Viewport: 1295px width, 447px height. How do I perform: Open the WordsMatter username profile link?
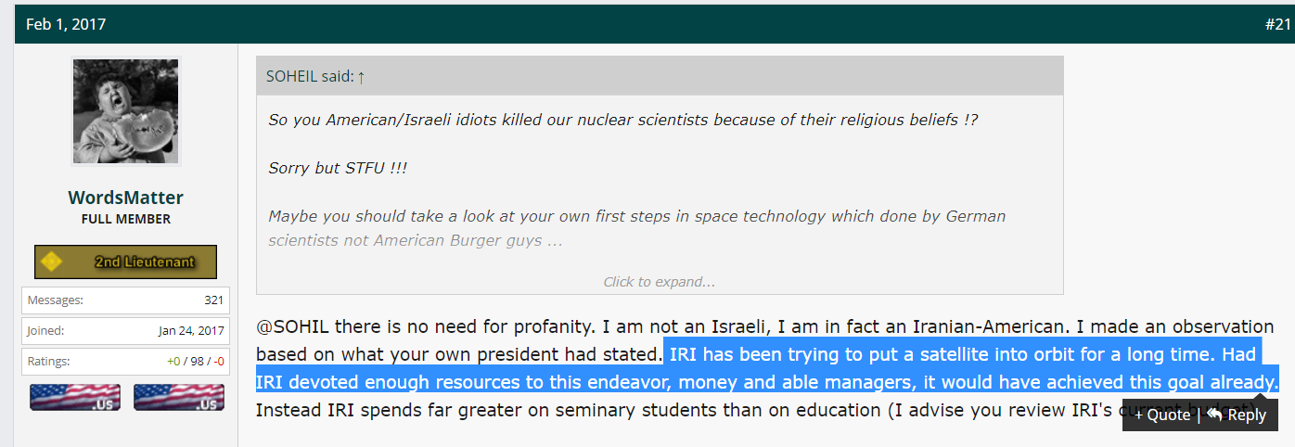click(x=125, y=198)
